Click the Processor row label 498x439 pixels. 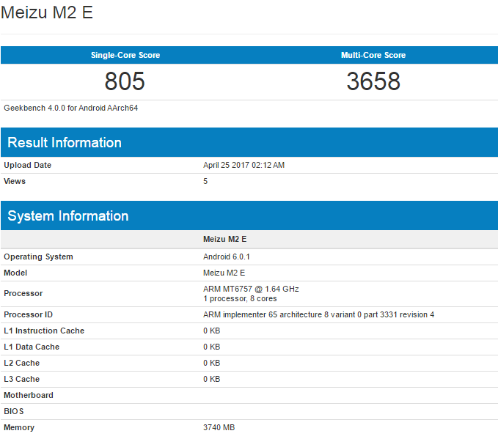coord(23,294)
